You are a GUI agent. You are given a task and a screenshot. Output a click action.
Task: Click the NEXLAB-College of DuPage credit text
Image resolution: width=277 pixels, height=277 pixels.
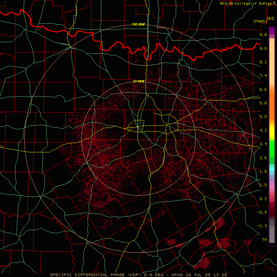[246, 3]
